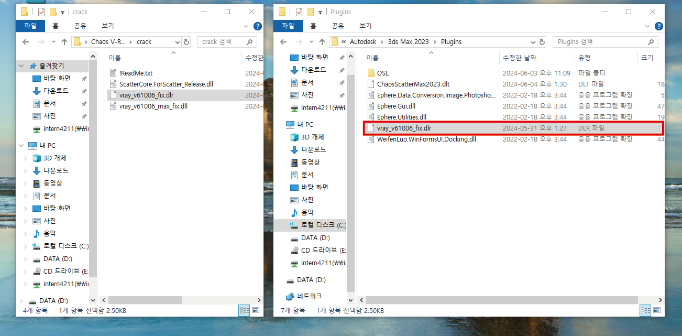Click help icon in crack window
Image resolution: width=682 pixels, height=336 pixels.
pos(257,26)
